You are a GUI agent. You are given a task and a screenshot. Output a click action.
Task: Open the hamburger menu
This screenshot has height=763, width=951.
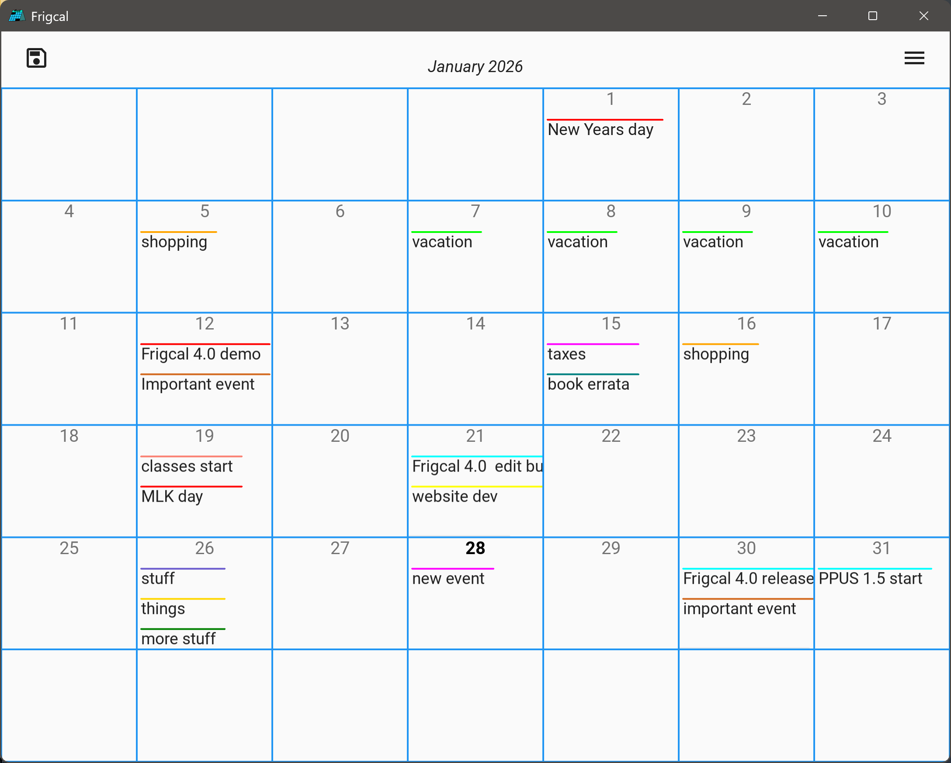[914, 58]
